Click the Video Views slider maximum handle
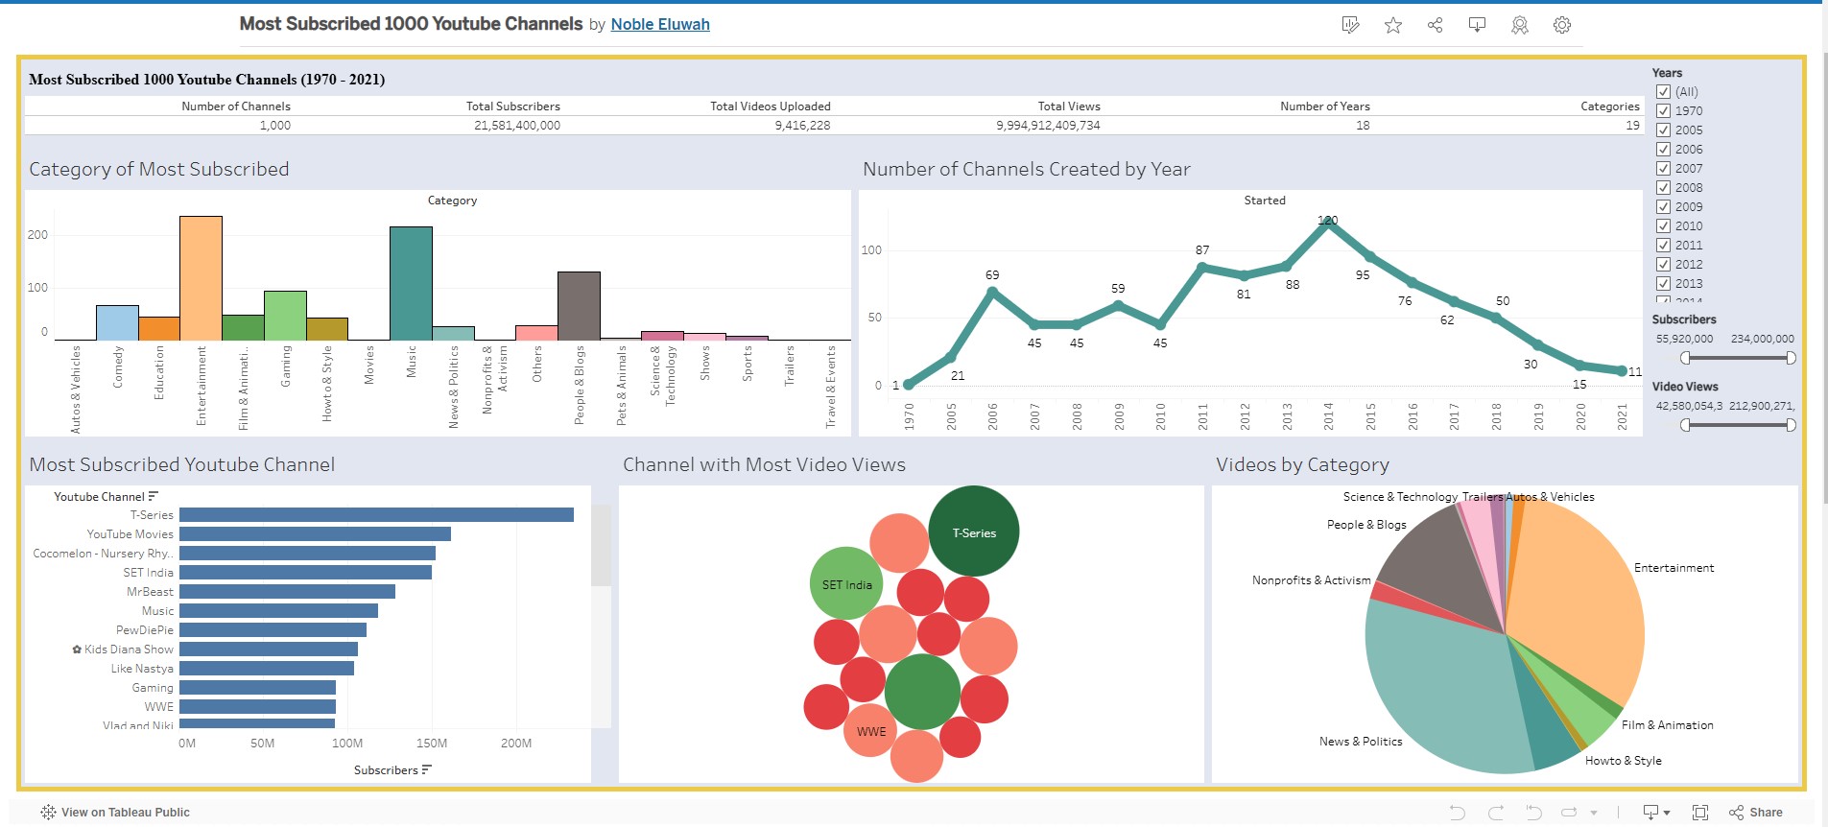 point(1791,425)
